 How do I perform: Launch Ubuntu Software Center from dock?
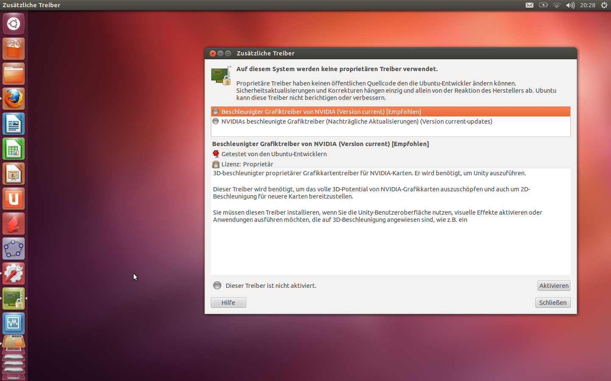point(14,49)
